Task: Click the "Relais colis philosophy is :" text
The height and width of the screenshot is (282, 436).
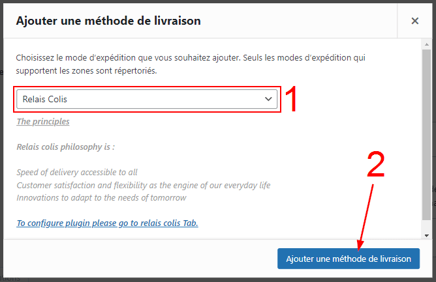Action: 65,147
